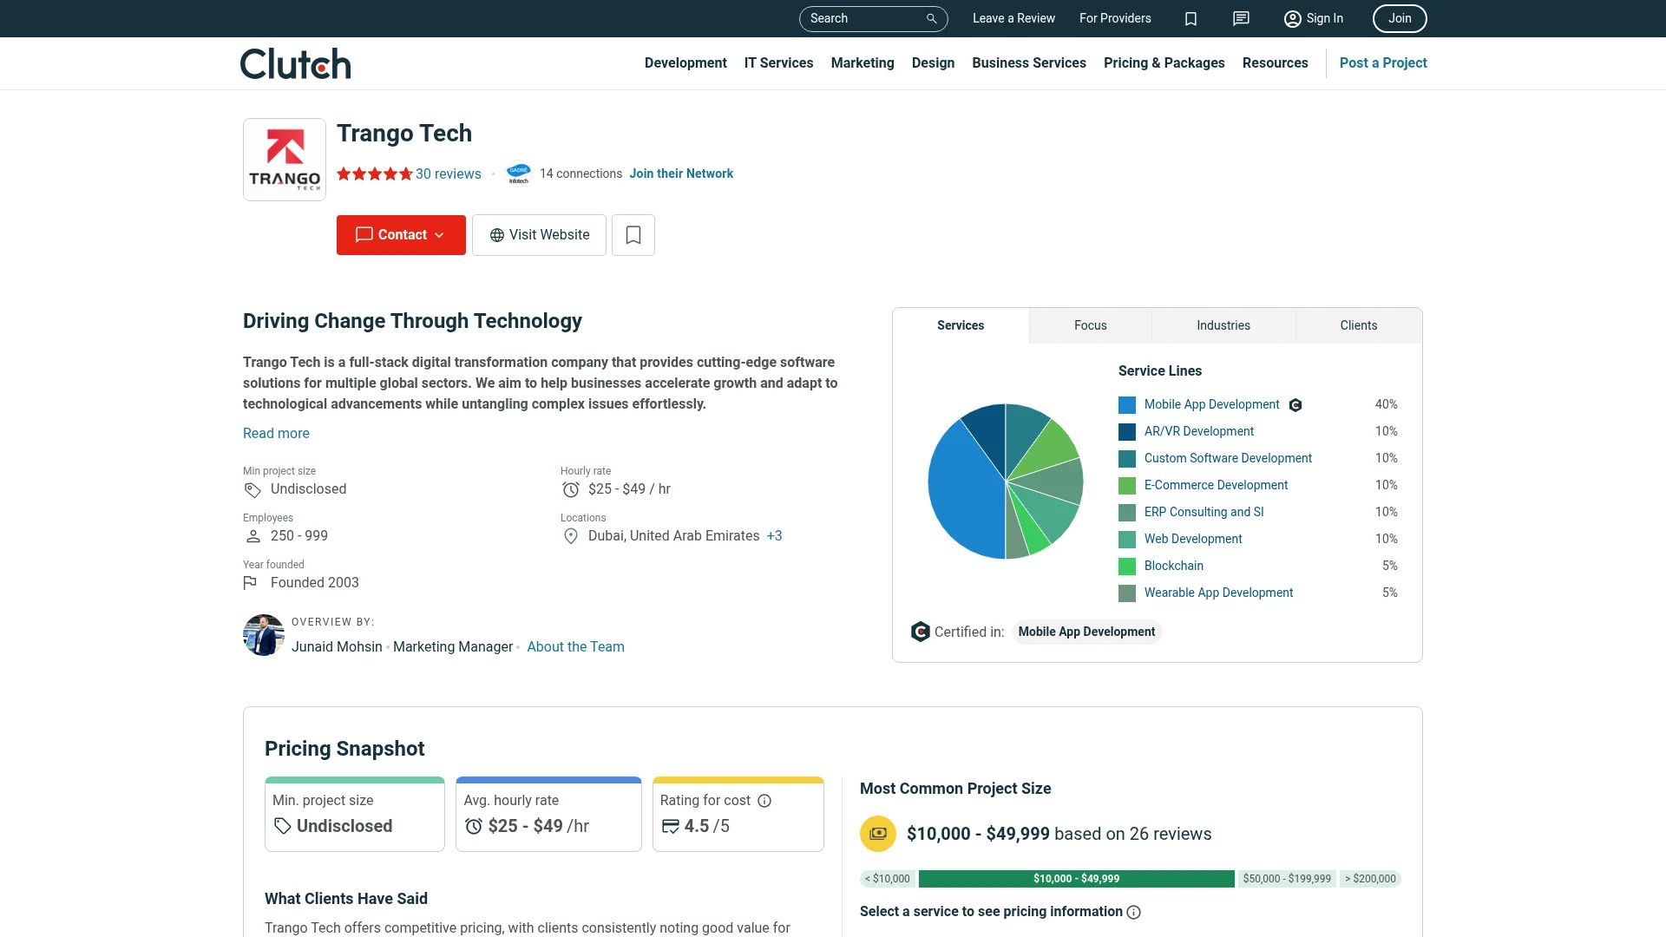Switch to the Industries tab
This screenshot has width=1666, height=937.
tap(1223, 325)
